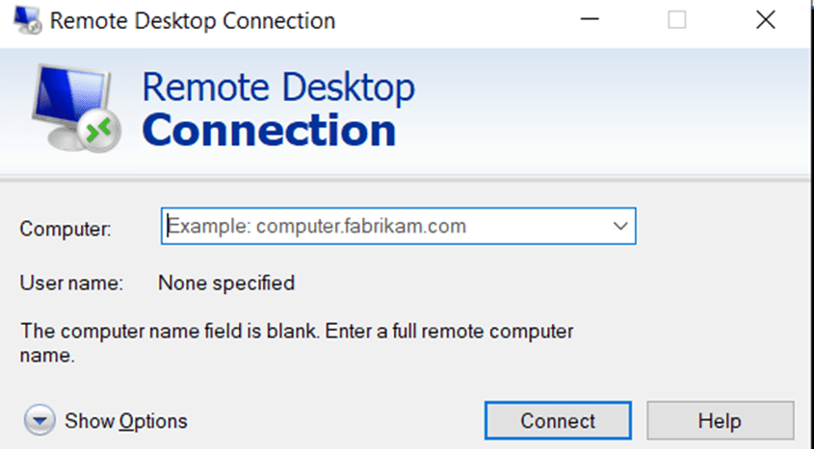Expand options via the Show Options label
Screen dimensions: 814x449
pos(126,421)
